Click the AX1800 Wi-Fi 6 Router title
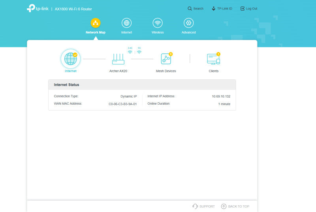 pos(73,9)
